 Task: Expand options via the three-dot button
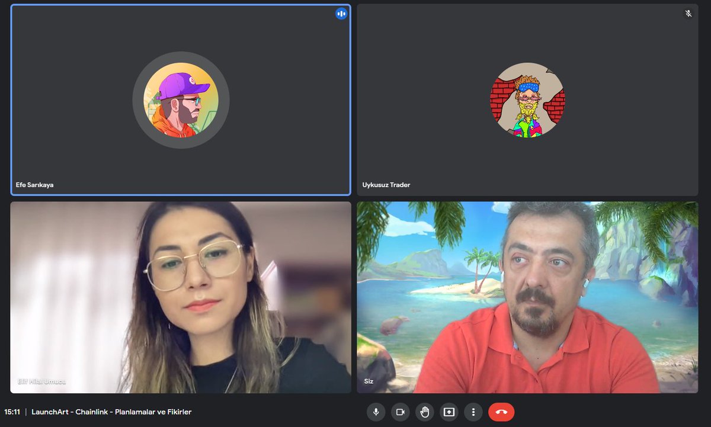[473, 412]
